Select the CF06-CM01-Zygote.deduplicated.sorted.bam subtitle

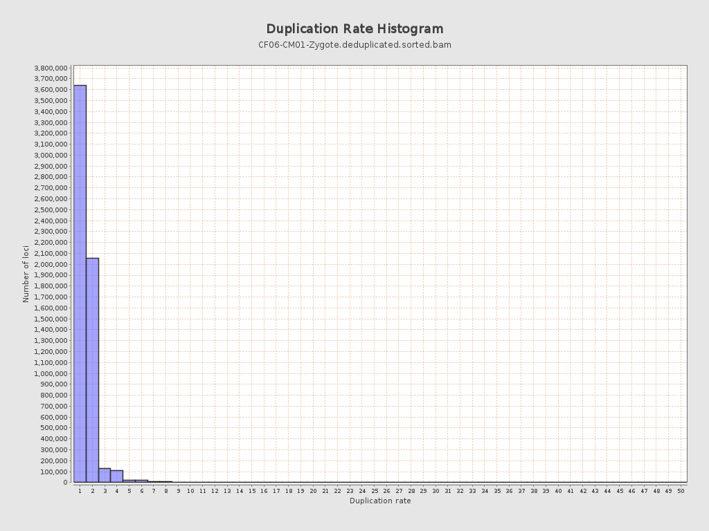(x=354, y=45)
